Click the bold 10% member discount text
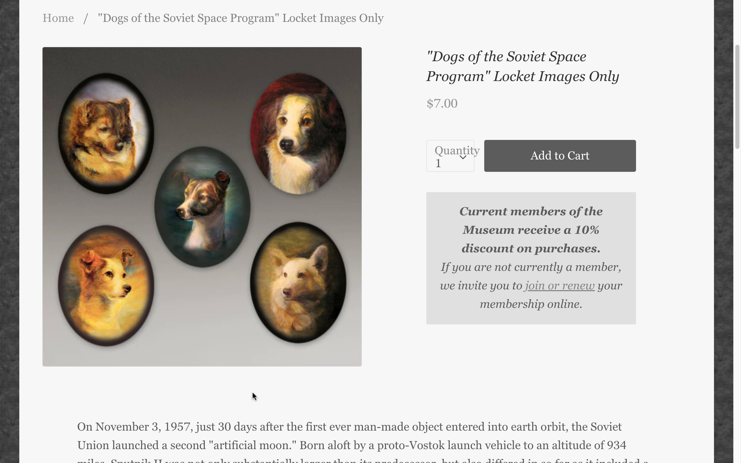 coord(531,230)
